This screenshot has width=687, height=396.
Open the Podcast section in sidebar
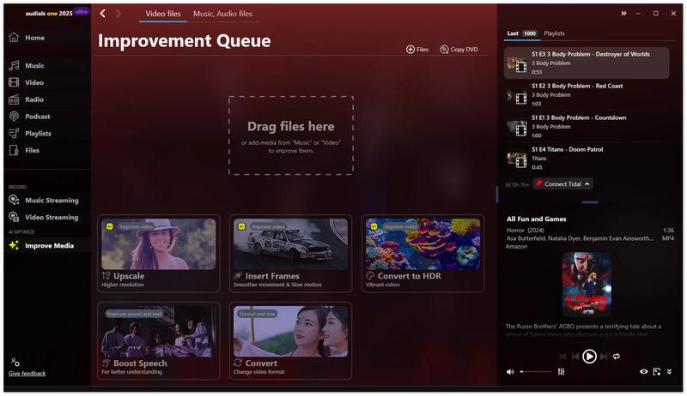click(x=37, y=117)
